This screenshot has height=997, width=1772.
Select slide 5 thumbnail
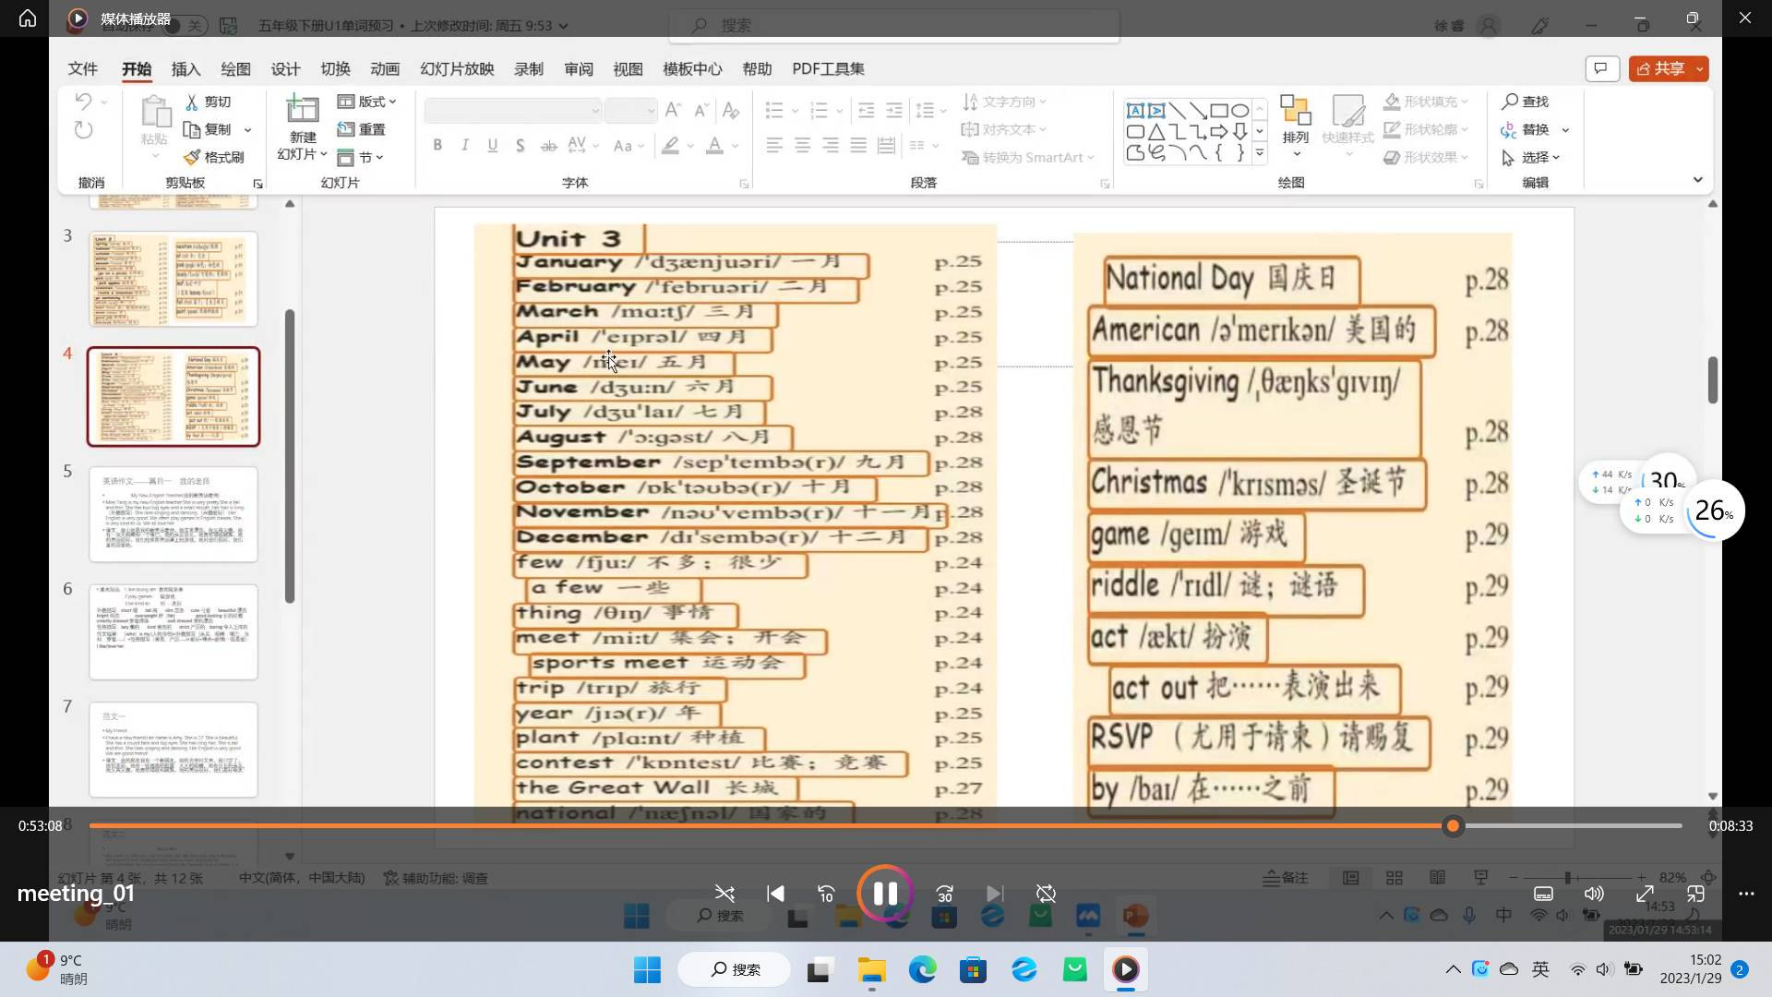(x=174, y=514)
